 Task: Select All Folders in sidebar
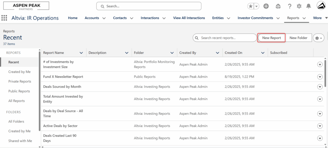click(x=16, y=122)
